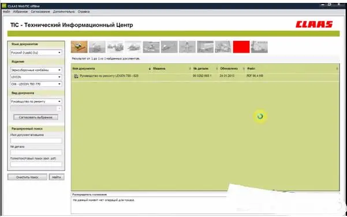Click the download status message "На данный момент нет операций"
Image resolution: width=347 pixels, height=217 pixels.
point(103,200)
